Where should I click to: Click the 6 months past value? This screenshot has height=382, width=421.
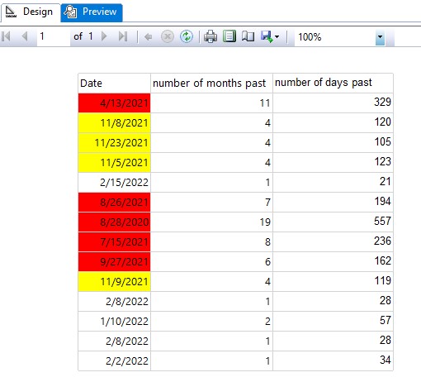(x=267, y=262)
